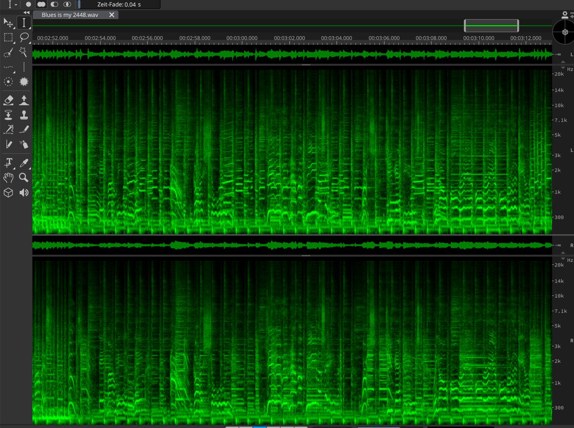Select the vertical dashed time range tool
Screen dimensions: 574x428
pos(24,67)
